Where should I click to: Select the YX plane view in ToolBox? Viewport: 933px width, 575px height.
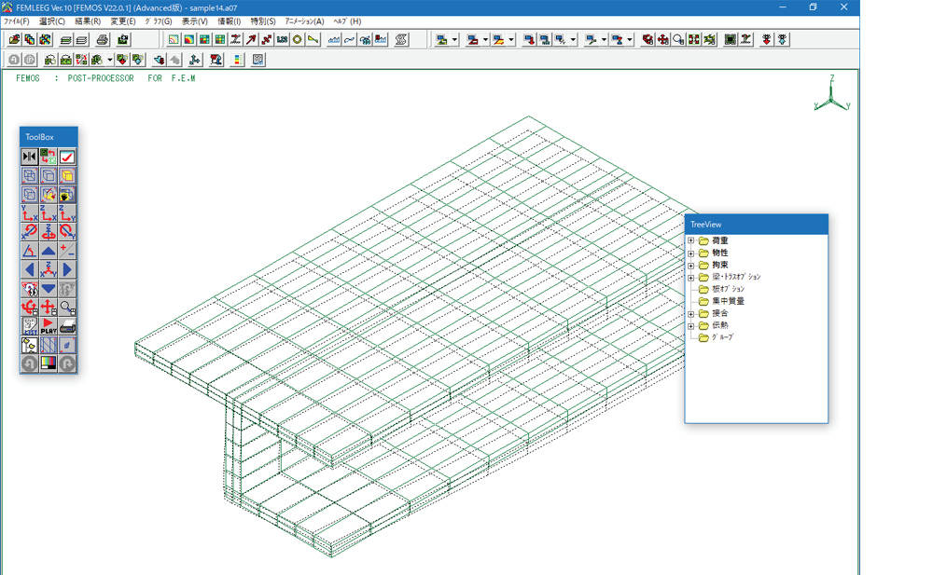tap(29, 212)
